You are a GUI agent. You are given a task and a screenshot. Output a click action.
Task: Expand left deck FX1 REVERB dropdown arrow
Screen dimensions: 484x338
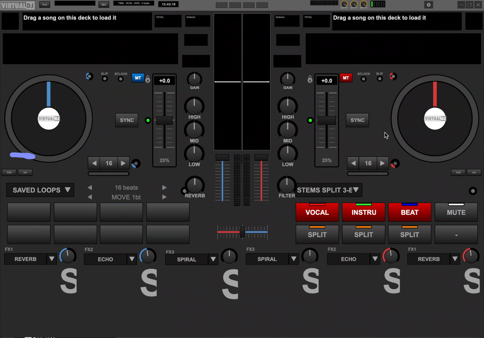pyautogui.click(x=52, y=259)
